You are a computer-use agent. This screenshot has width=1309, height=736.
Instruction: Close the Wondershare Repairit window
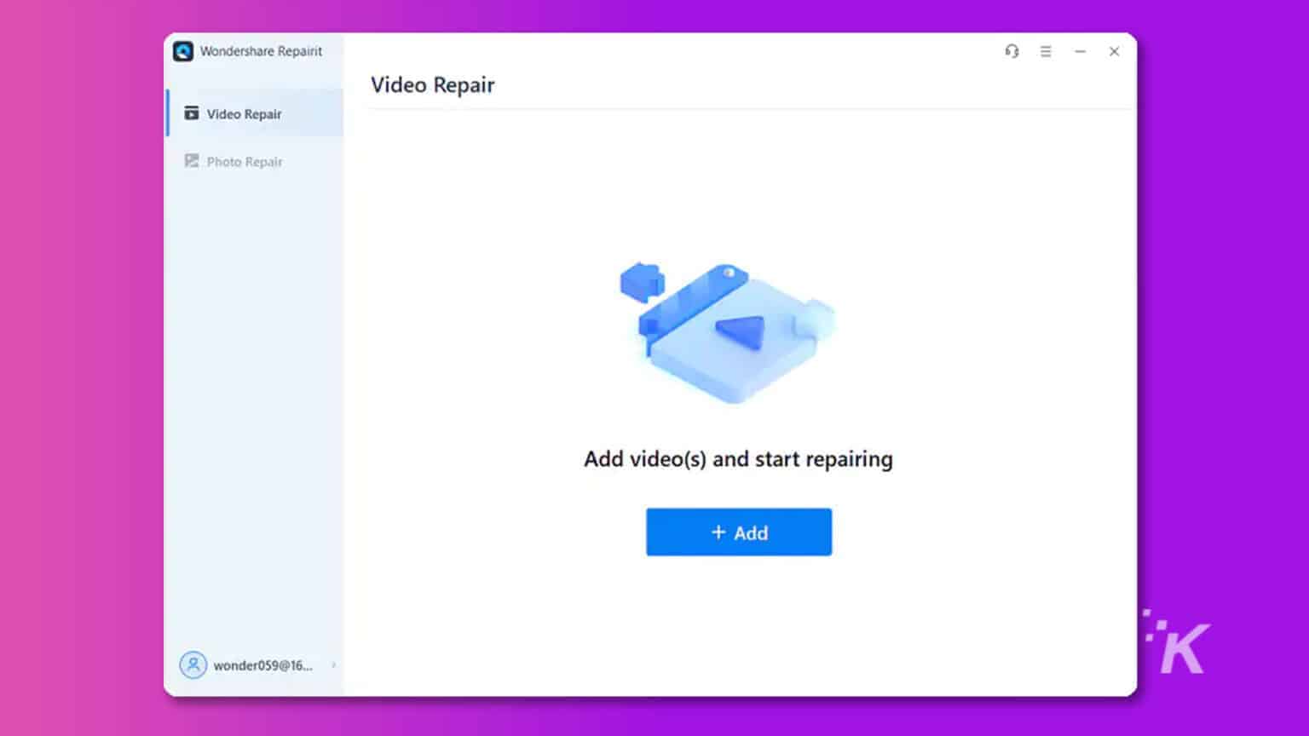pos(1114,51)
